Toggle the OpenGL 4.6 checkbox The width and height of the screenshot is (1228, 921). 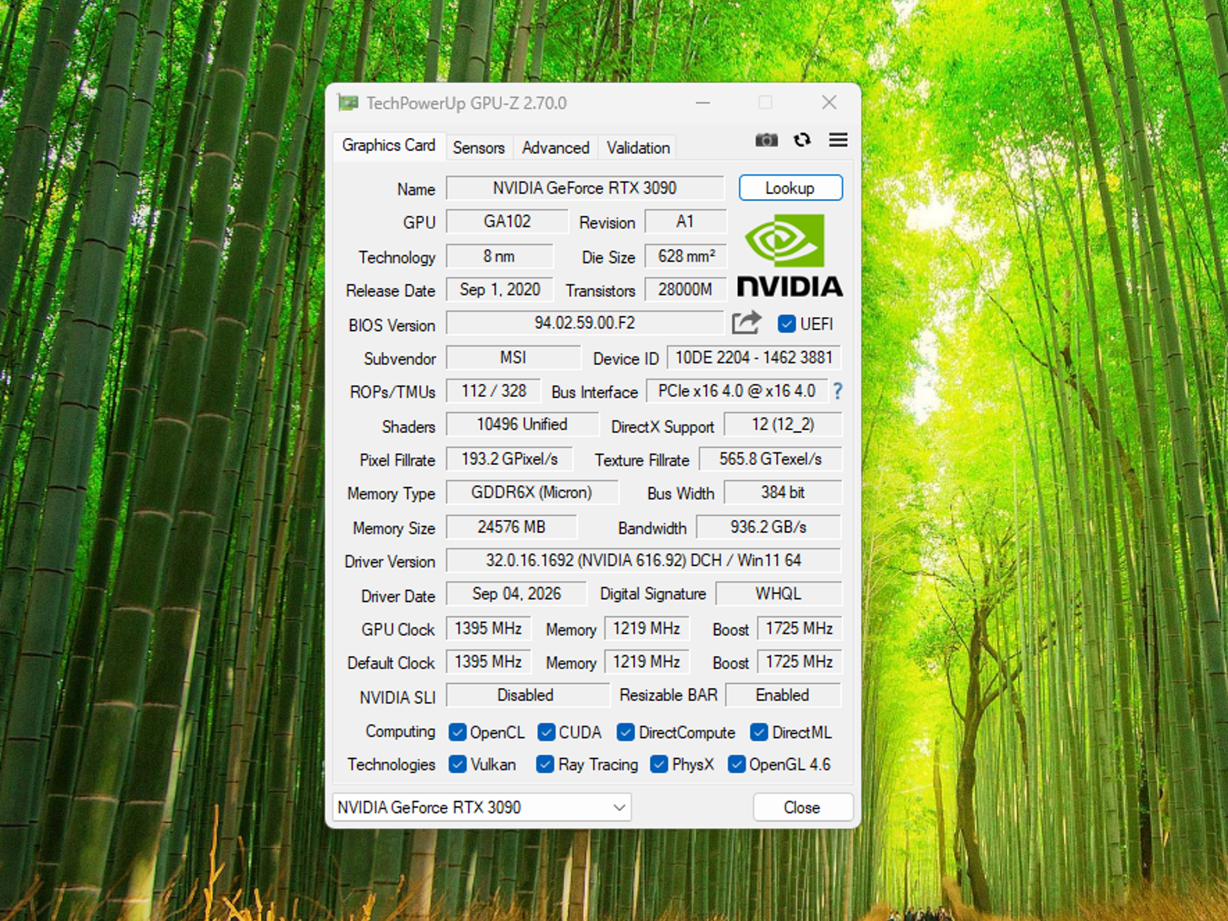point(736,765)
